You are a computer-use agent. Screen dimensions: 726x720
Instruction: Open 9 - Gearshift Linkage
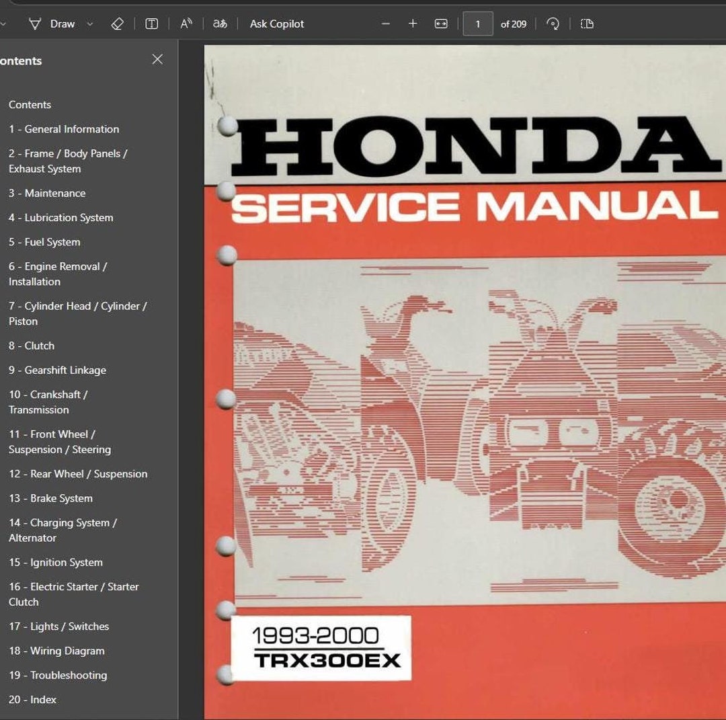(57, 370)
